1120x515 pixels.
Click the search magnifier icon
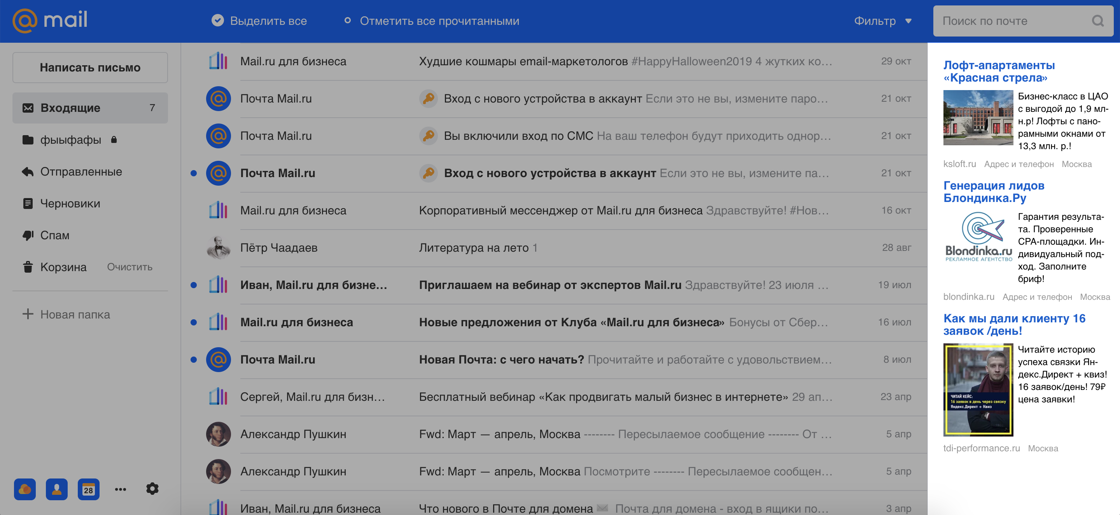click(x=1097, y=21)
